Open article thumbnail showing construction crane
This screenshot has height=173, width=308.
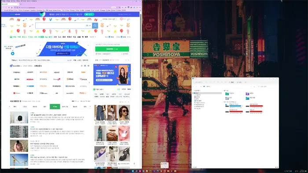(x=19, y=160)
